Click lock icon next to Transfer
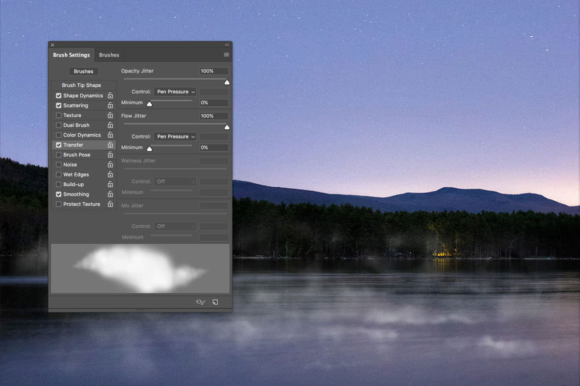The height and width of the screenshot is (386, 580). tap(110, 145)
